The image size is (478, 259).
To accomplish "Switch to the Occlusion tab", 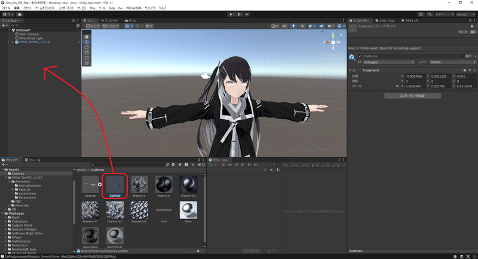I will 385,21.
